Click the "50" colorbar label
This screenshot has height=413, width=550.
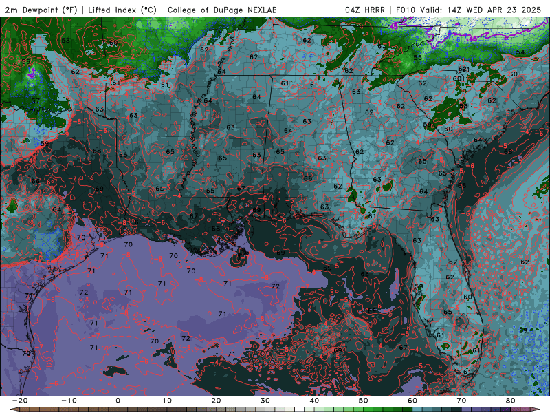tap(364, 401)
